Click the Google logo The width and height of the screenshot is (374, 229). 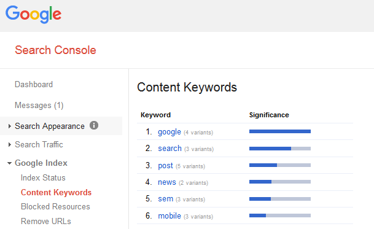[33, 14]
